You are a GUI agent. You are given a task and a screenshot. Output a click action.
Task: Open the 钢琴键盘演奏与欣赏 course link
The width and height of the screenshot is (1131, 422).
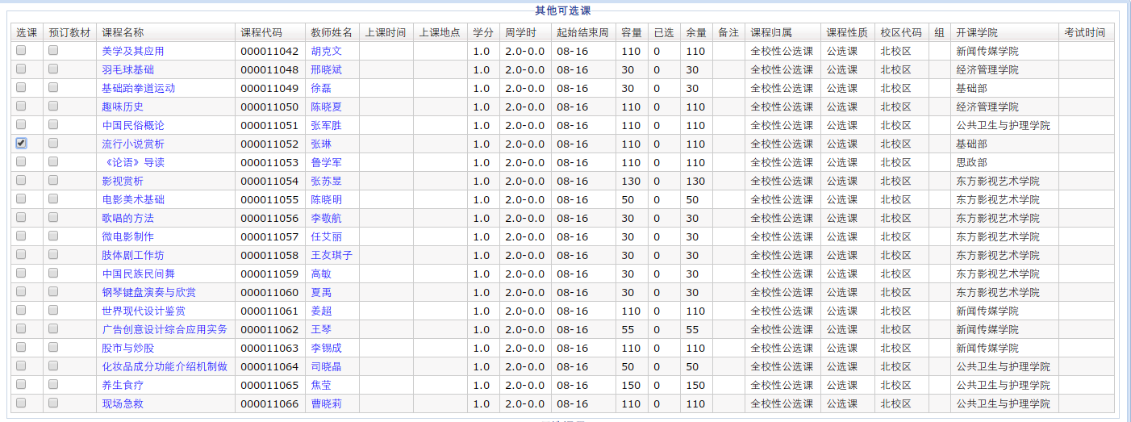148,292
